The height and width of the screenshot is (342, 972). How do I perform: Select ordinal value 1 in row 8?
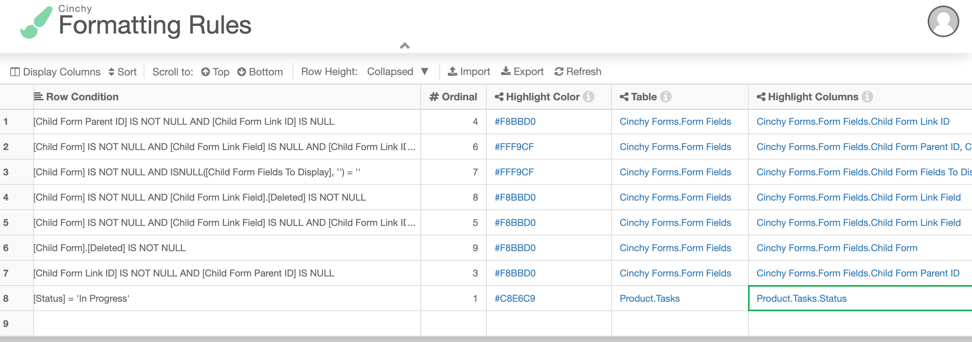pyautogui.click(x=454, y=299)
